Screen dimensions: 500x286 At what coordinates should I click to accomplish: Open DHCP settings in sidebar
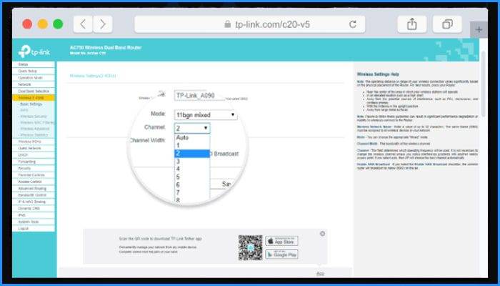(x=23, y=154)
